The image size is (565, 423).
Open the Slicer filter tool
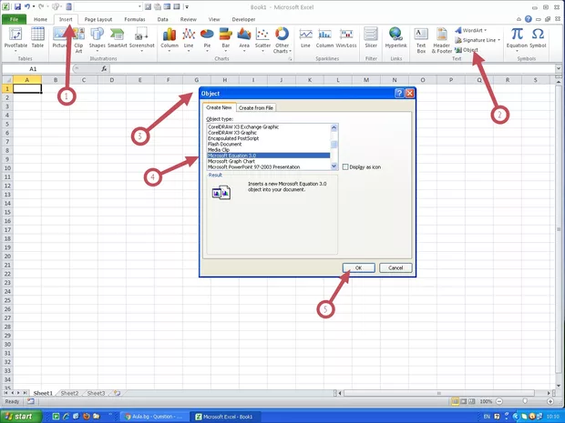coord(371,37)
